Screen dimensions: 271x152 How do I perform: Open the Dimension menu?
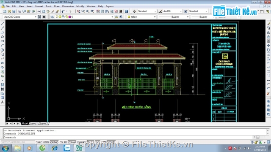point(68,6)
